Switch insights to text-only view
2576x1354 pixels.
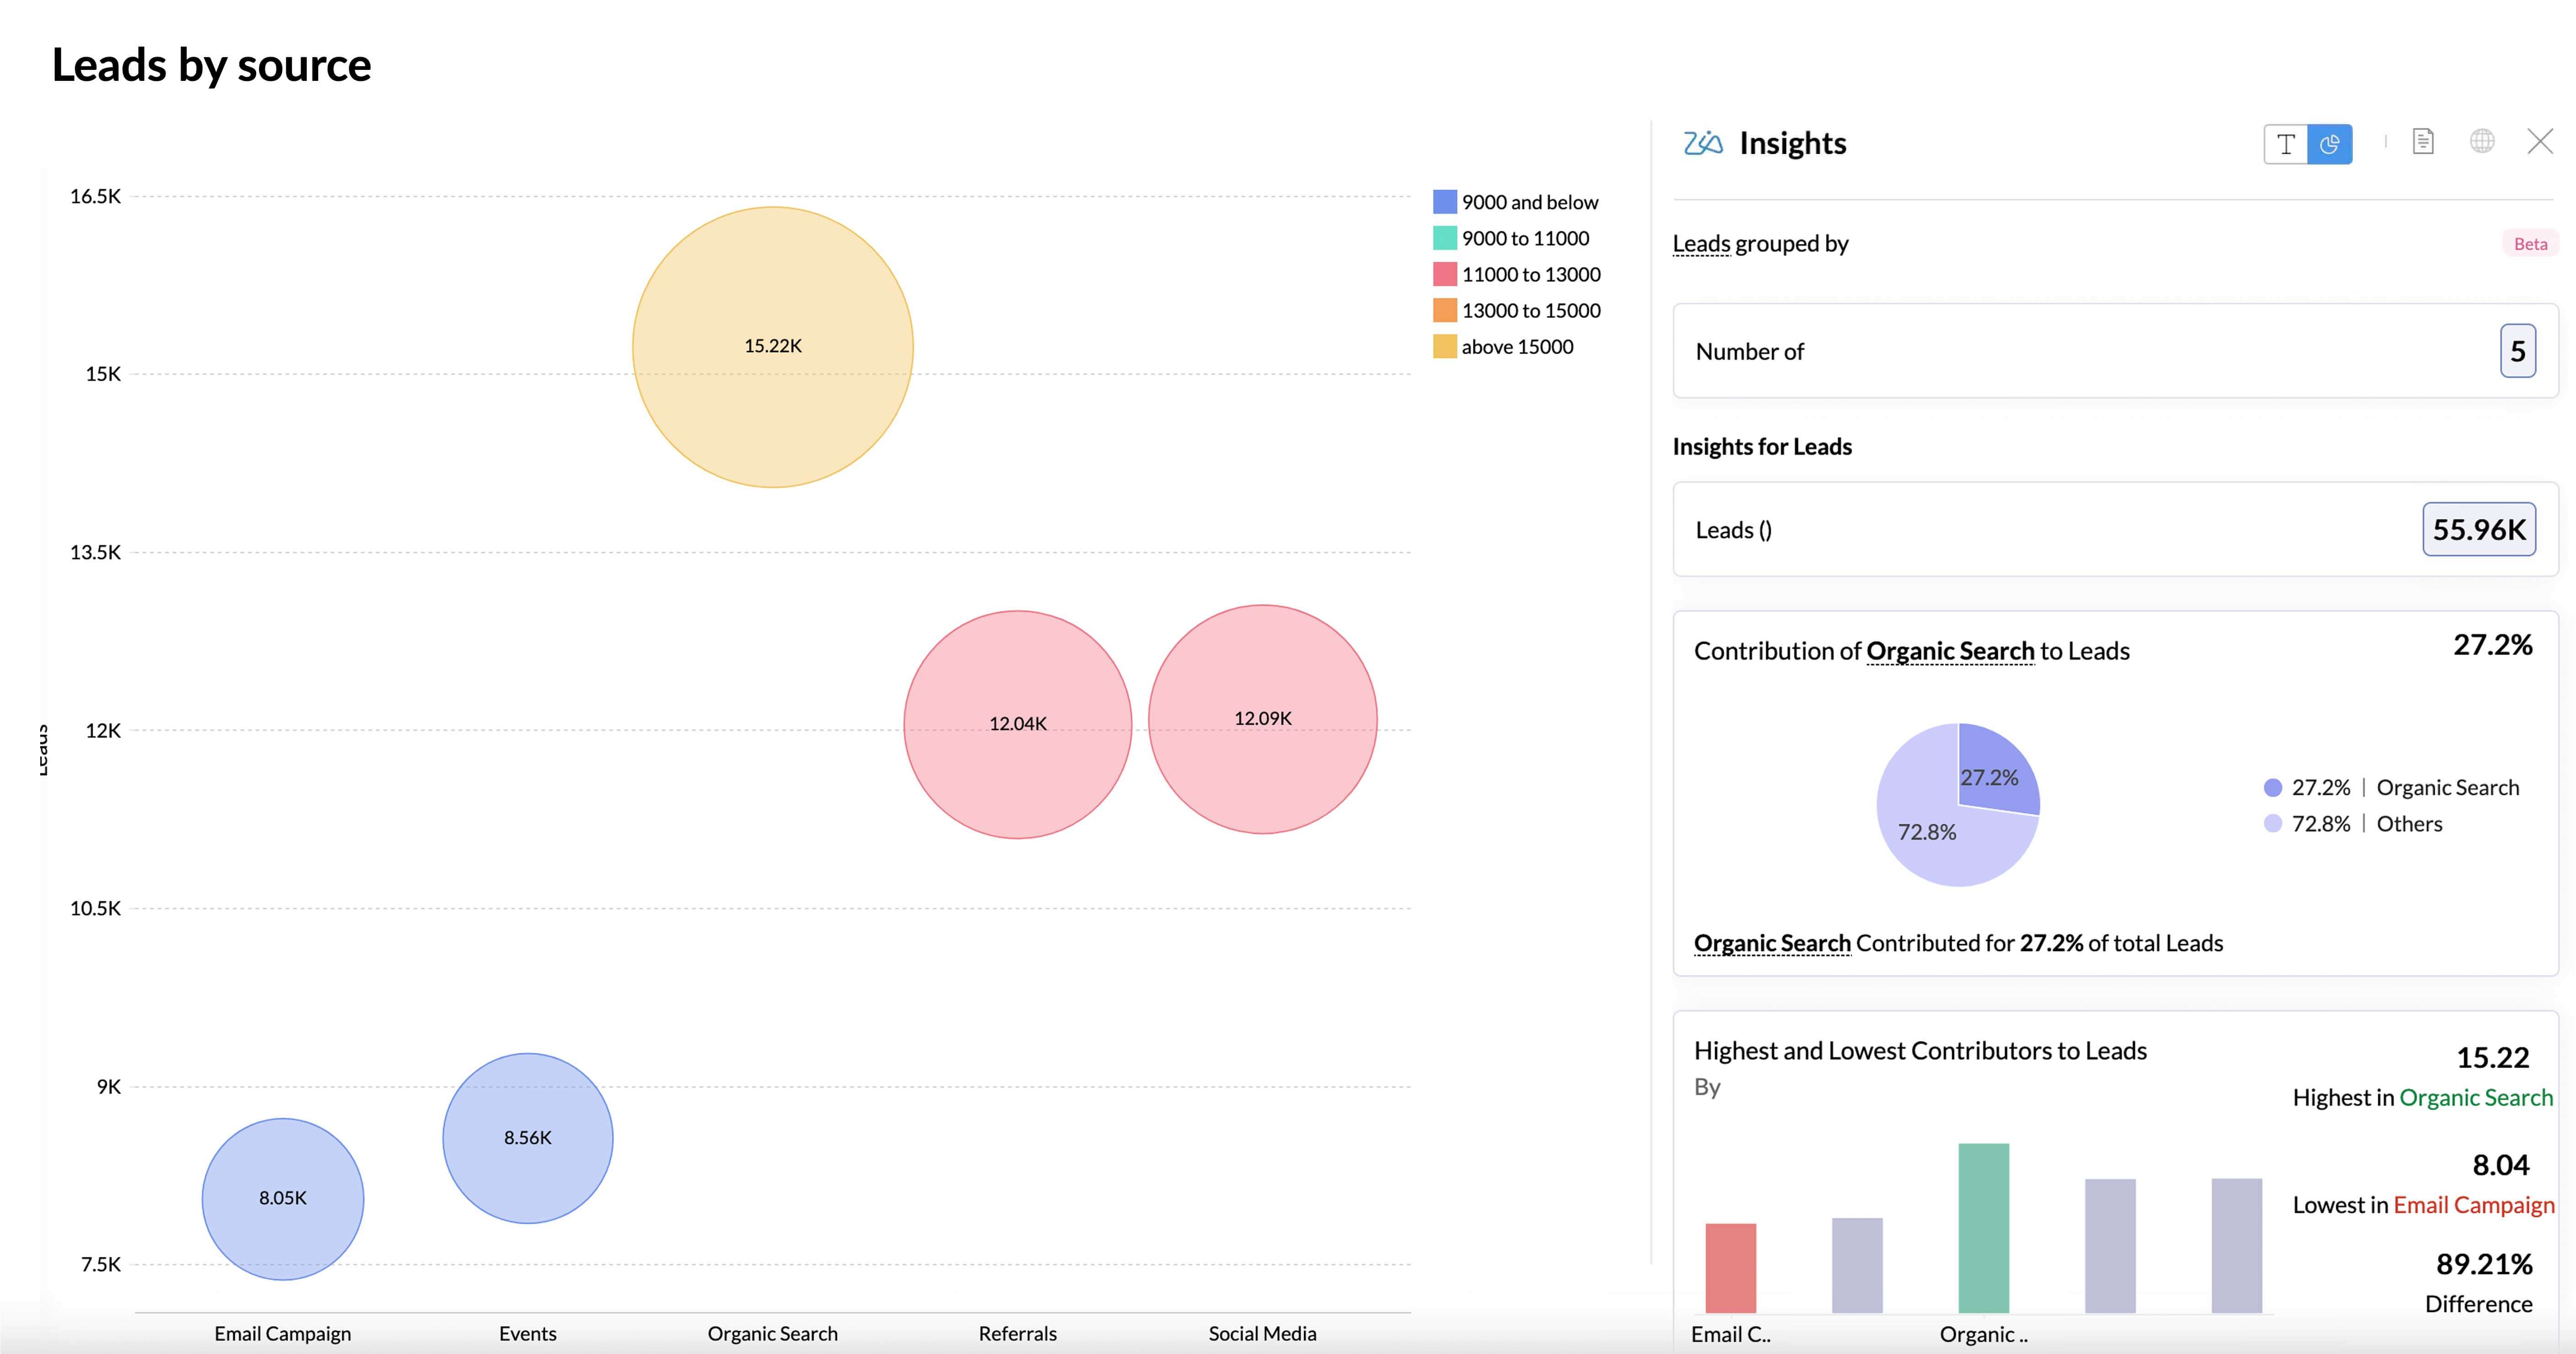pos(2286,144)
